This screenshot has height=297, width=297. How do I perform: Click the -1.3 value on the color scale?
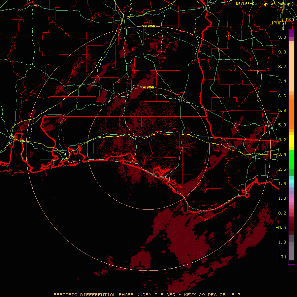coord(281,242)
